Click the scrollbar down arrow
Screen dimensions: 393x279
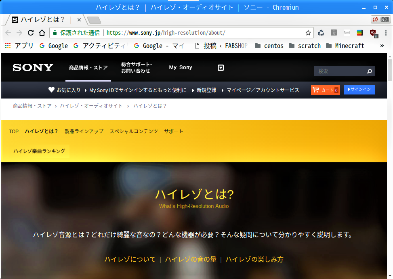point(390,276)
